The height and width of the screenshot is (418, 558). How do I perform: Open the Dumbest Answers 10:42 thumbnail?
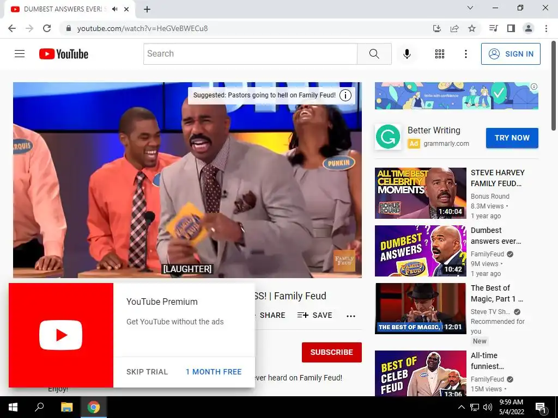(x=420, y=251)
